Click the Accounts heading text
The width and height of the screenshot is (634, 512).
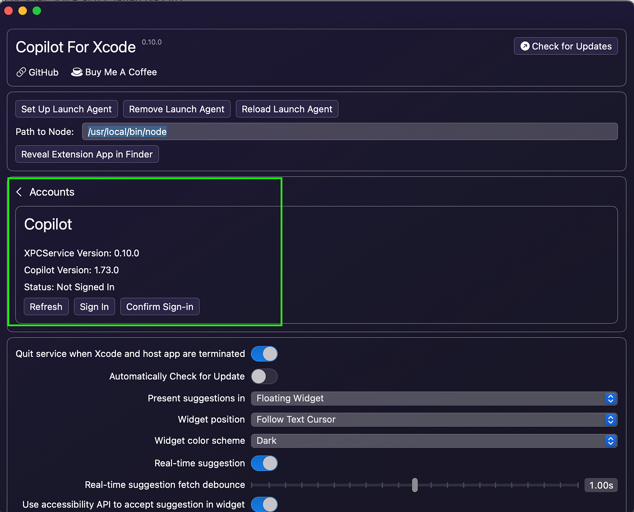click(52, 192)
